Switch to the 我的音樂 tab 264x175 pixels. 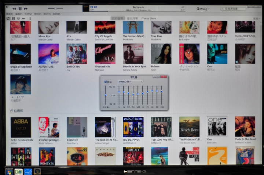click(118, 18)
